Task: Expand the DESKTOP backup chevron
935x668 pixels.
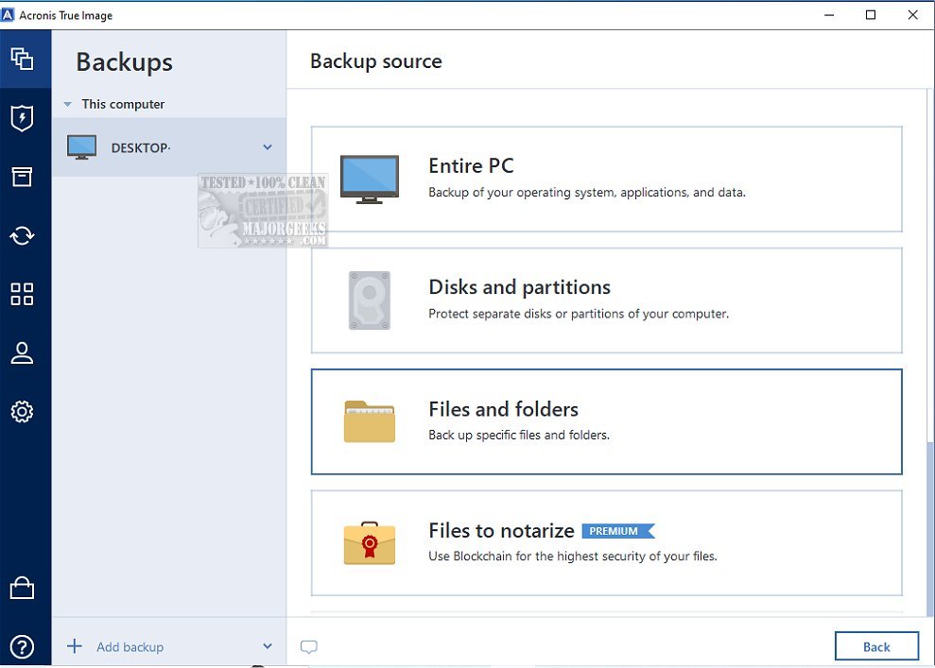Action: pyautogui.click(x=268, y=146)
